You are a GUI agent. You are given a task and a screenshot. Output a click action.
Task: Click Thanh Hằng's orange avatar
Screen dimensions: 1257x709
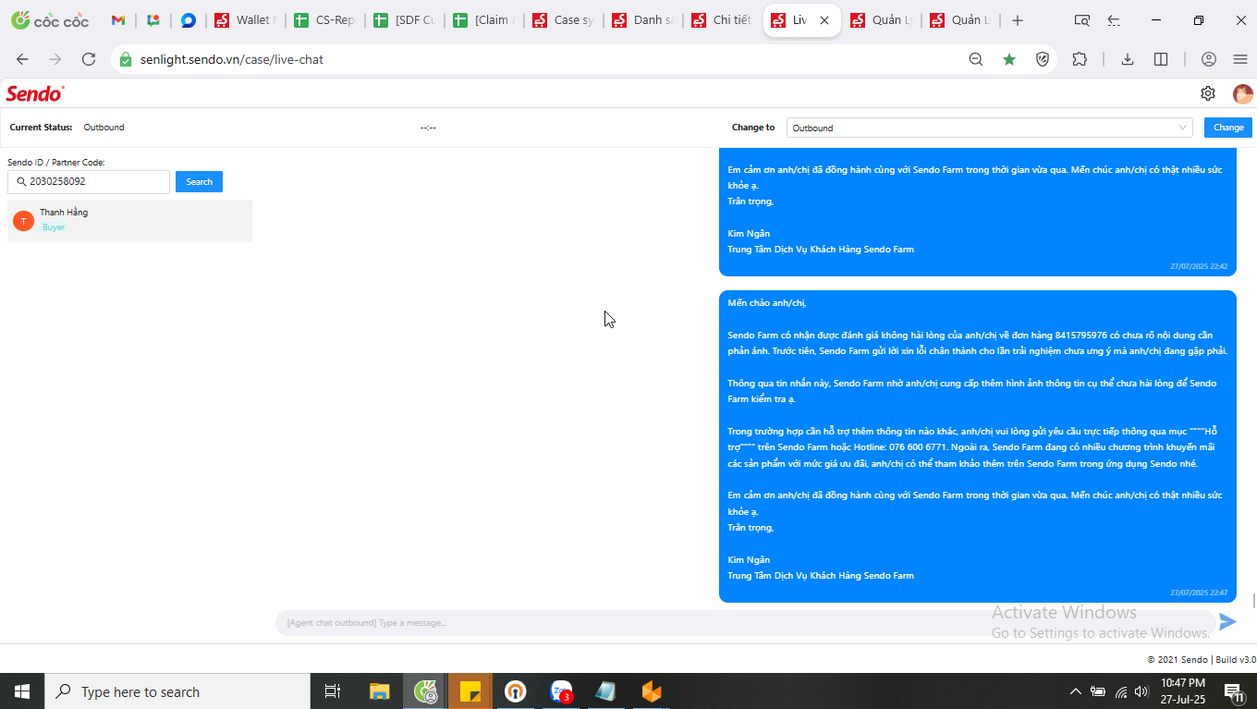click(23, 221)
